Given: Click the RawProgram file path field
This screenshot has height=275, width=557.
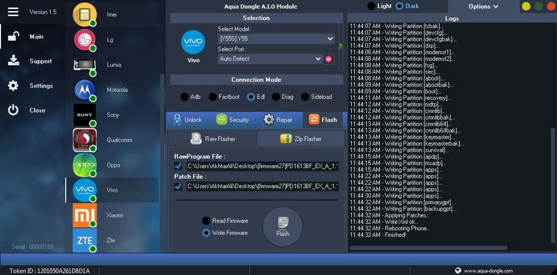Looking at the screenshot, I should pos(263,166).
